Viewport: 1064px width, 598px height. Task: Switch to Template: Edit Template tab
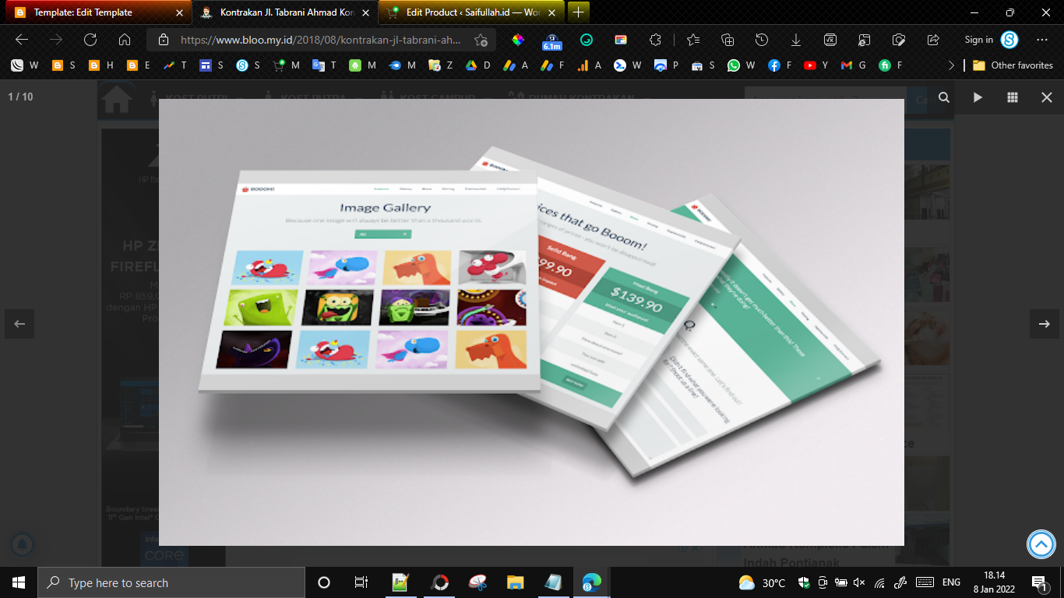[98, 12]
